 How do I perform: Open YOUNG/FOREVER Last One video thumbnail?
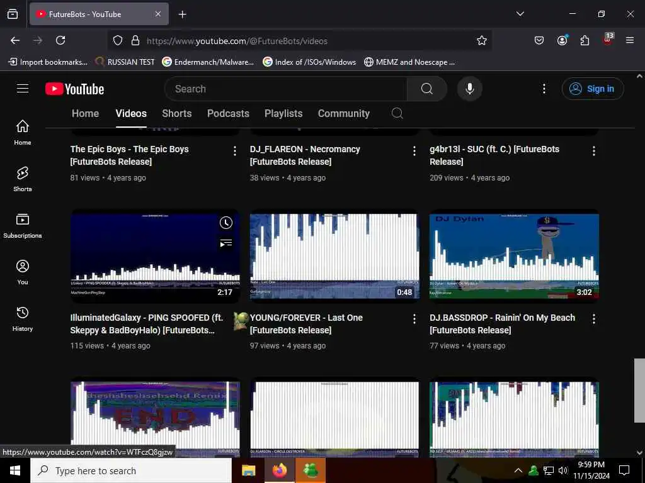(x=334, y=257)
